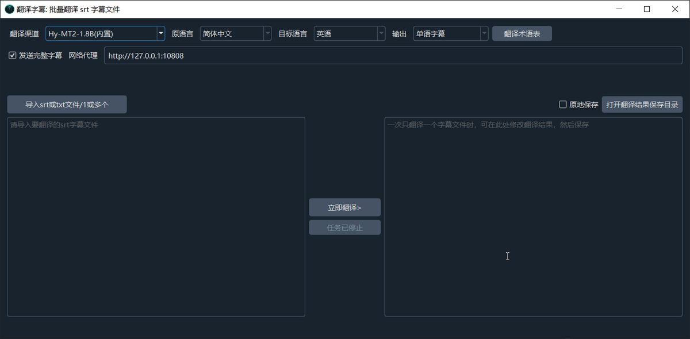Click the 任务已停止 button
This screenshot has width=690, height=339.
click(344, 227)
